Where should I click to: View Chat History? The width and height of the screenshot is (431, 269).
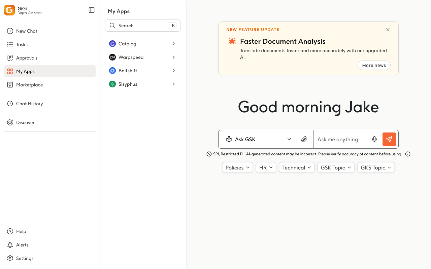point(50,104)
